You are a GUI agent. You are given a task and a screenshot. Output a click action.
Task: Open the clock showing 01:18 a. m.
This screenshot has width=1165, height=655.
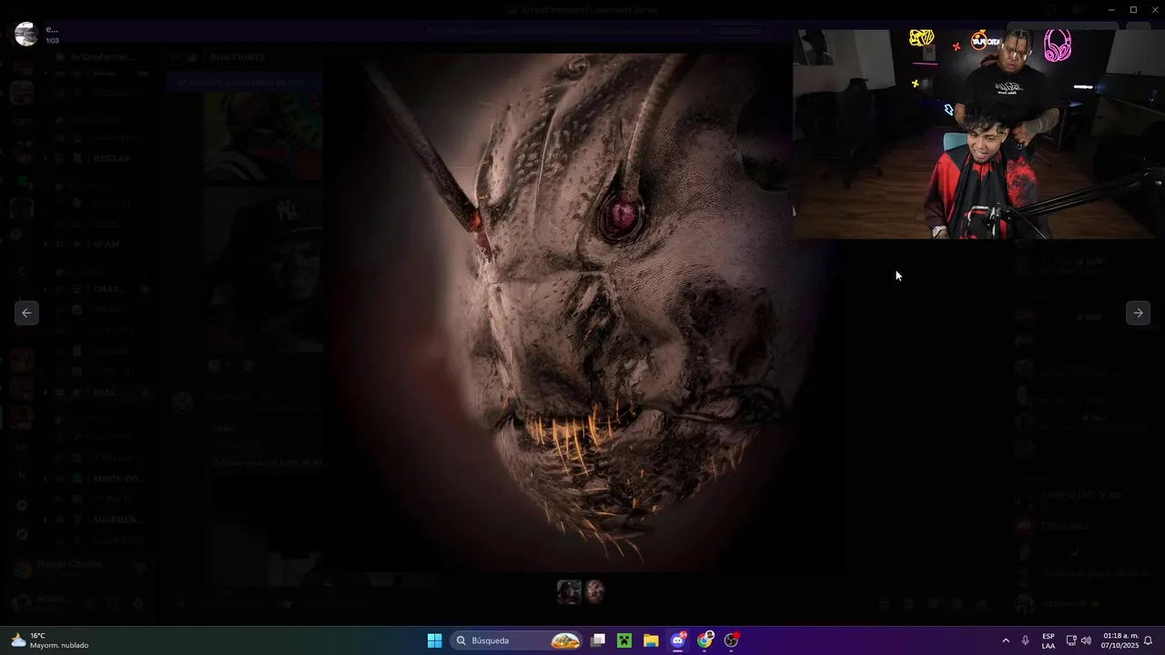click(1120, 640)
